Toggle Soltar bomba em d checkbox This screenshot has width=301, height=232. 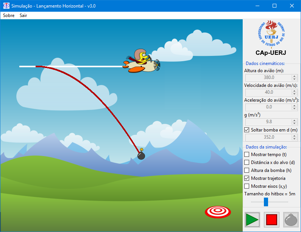(247, 130)
